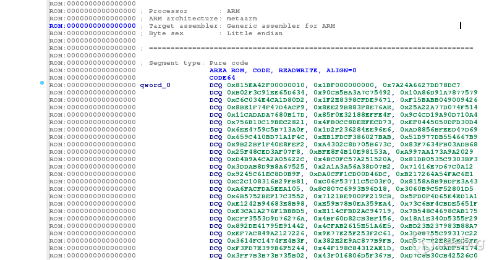Image resolution: width=502 pixels, height=260 pixels.
Task: Select the value 0xE1242B94683E8B98
Action: click(x=266, y=204)
